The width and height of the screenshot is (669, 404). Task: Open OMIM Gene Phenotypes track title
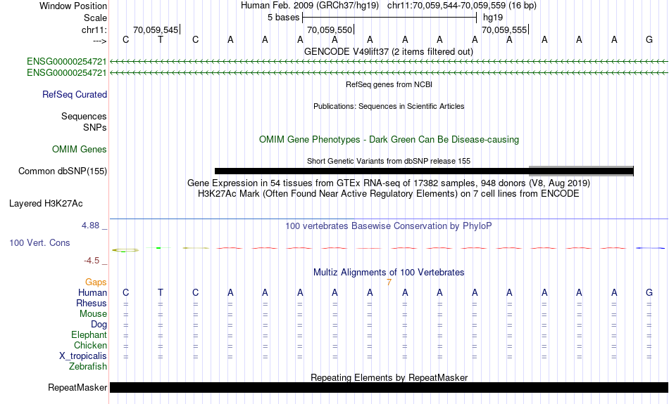tap(389, 139)
